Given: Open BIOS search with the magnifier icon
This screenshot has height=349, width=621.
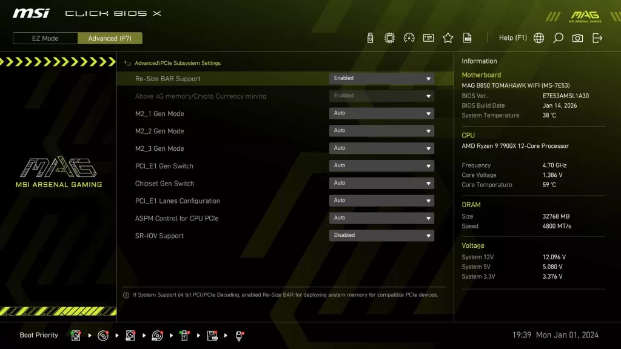Looking at the screenshot, I should [558, 38].
